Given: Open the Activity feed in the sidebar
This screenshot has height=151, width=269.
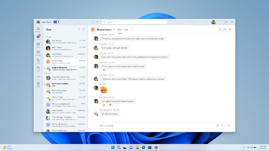Looking at the screenshot, I should point(38,30).
